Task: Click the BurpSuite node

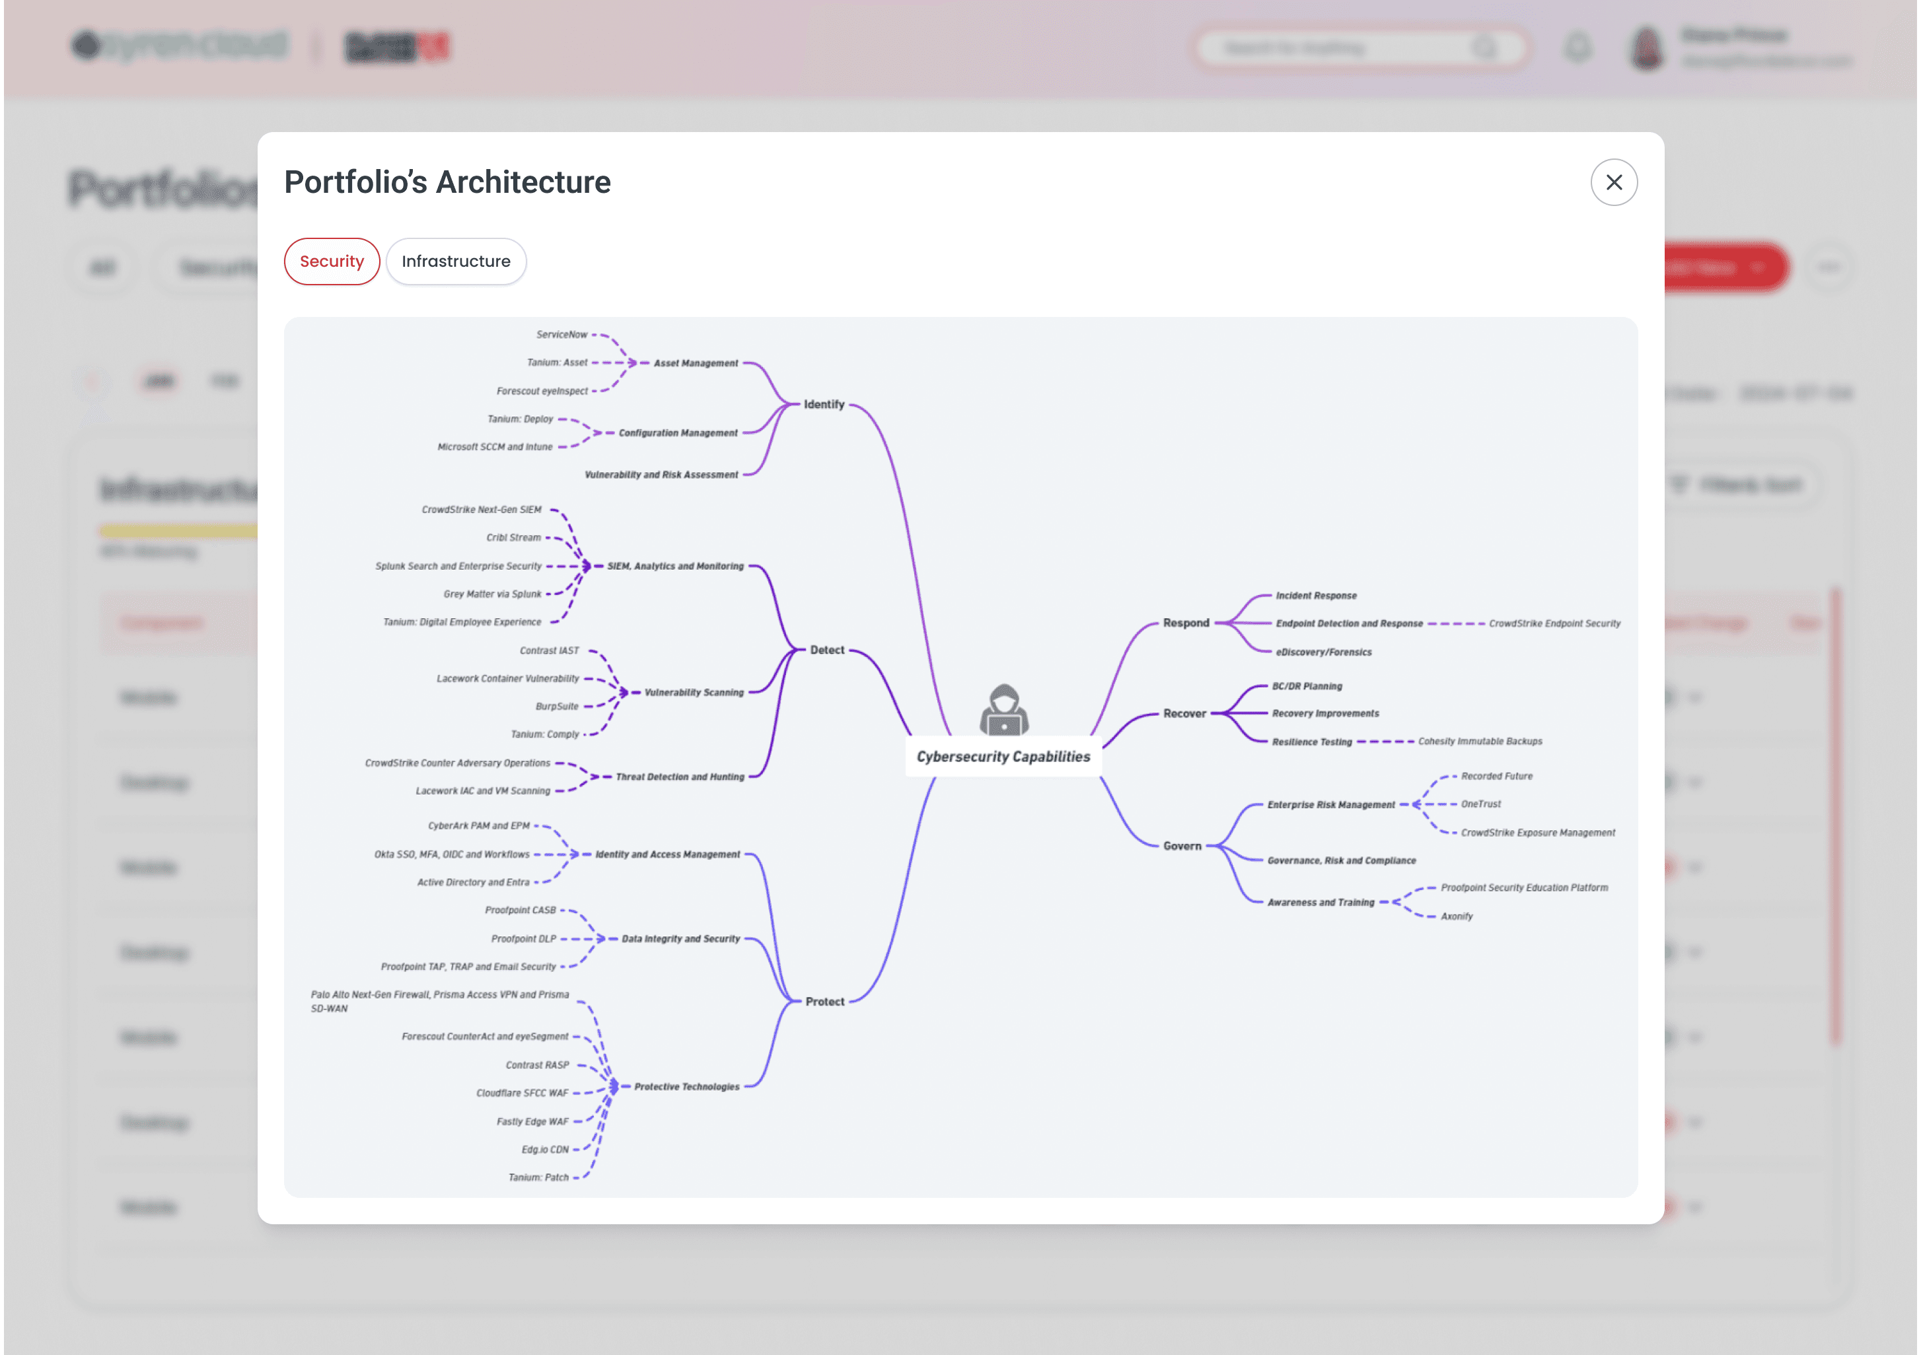Action: (558, 707)
